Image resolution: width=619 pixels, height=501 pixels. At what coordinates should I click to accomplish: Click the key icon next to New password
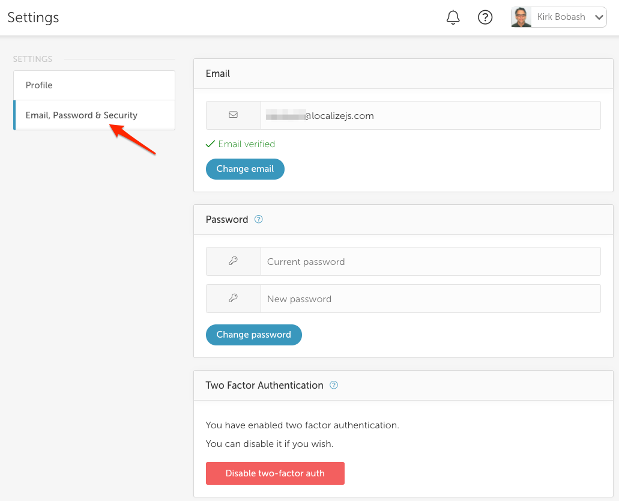233,298
